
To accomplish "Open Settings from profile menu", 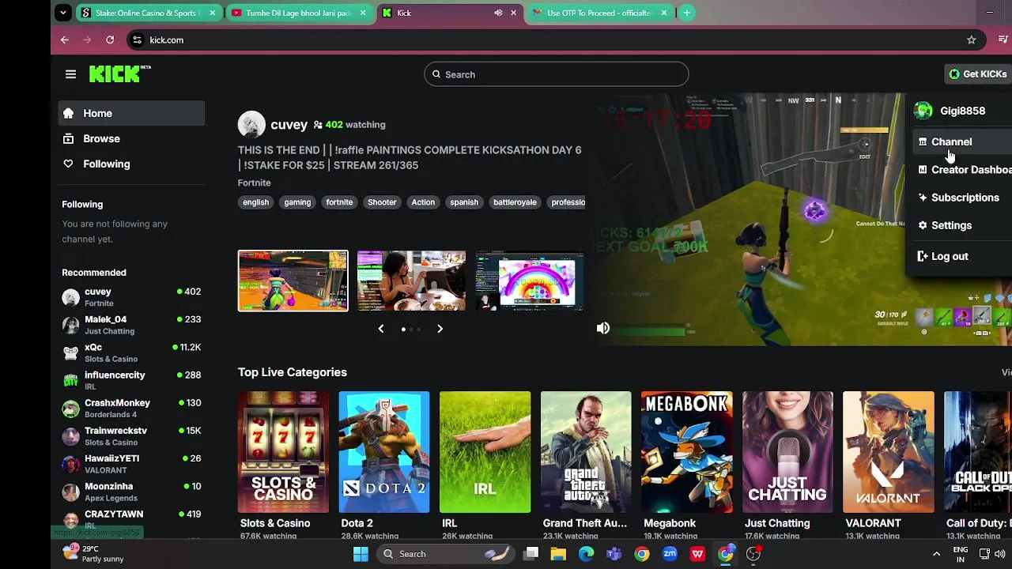I will point(961,225).
